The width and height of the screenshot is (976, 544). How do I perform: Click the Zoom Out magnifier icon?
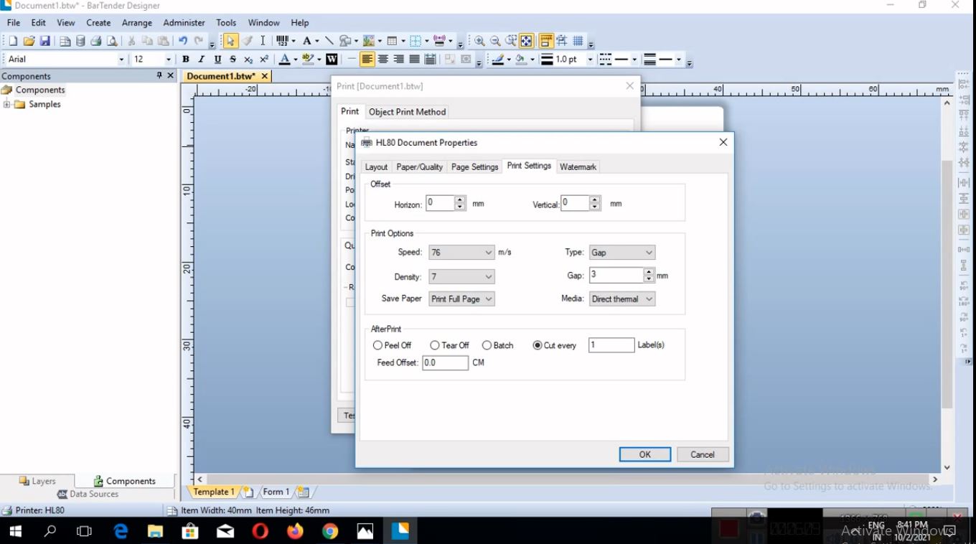[x=495, y=41]
